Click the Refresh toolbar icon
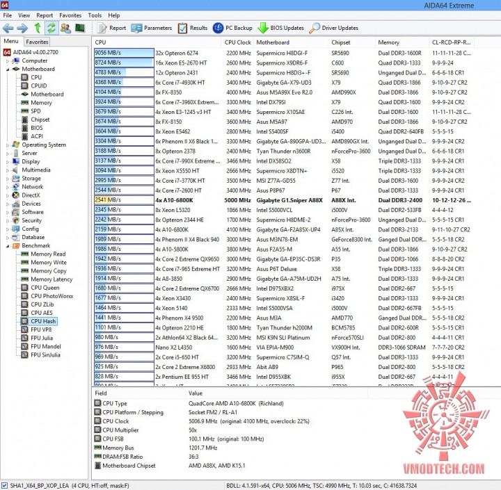Screen dimensions: 501x490 tap(51, 28)
